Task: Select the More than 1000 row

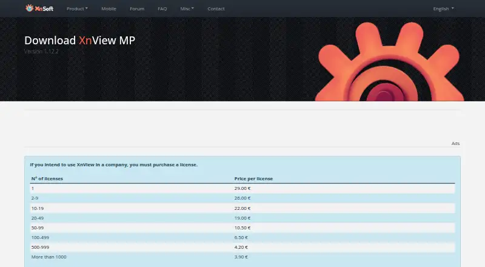Action: [242, 257]
